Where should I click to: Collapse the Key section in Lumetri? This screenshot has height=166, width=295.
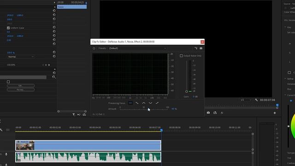(x=285, y=27)
